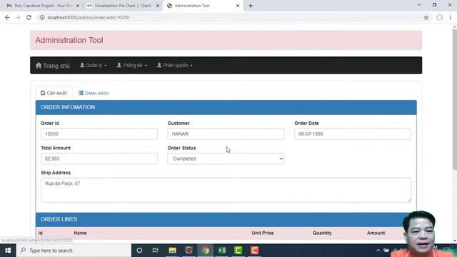The image size is (457, 257).
Task: Click the Order Date input field
Action: coord(353,134)
